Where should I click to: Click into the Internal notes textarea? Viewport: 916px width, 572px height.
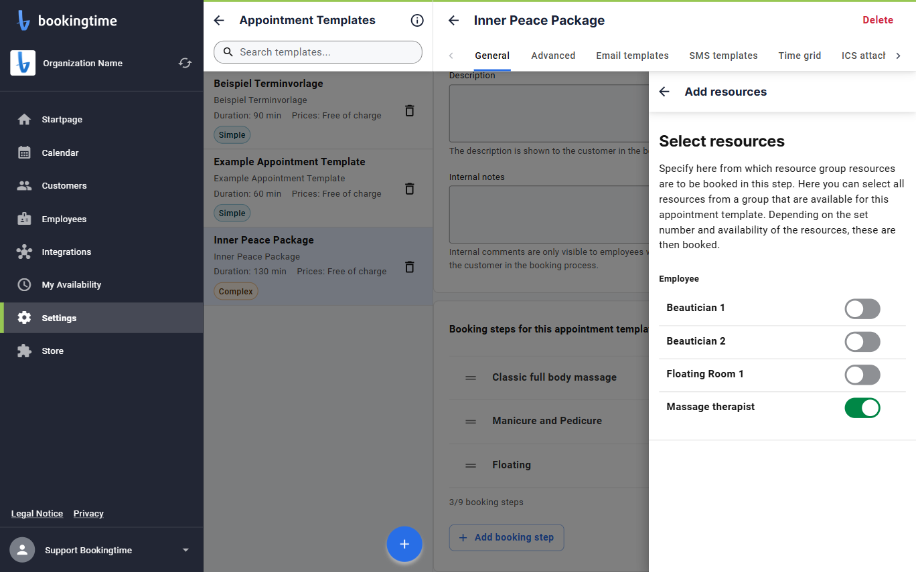(x=549, y=214)
